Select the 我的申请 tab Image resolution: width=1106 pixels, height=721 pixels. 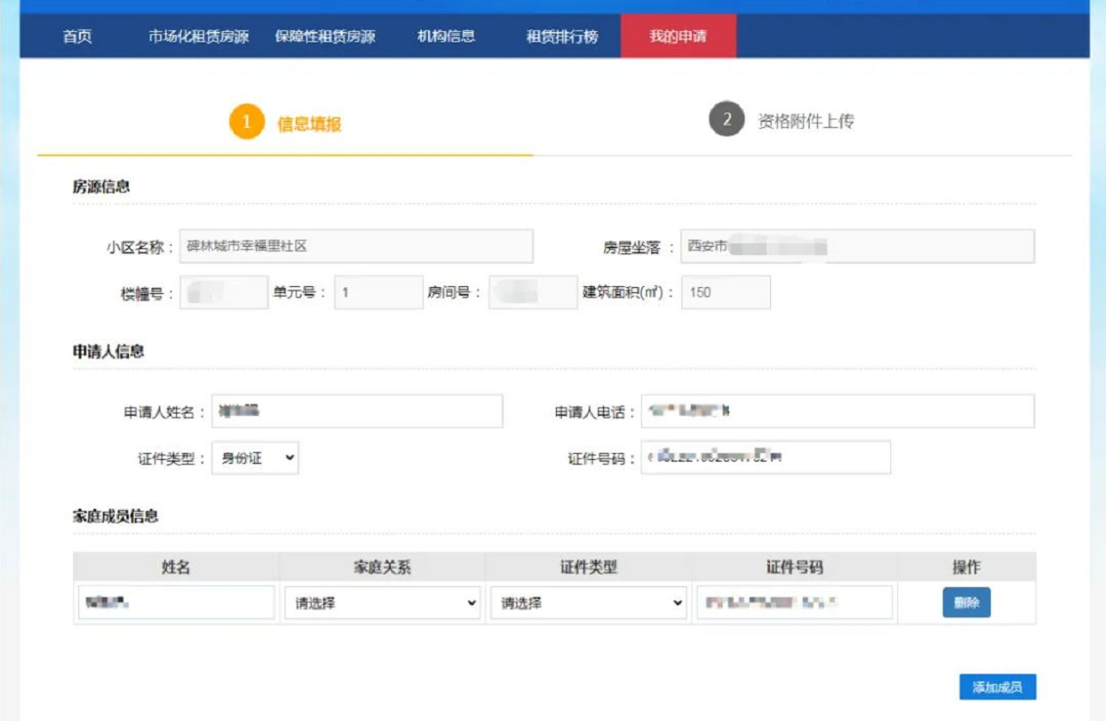tap(678, 37)
